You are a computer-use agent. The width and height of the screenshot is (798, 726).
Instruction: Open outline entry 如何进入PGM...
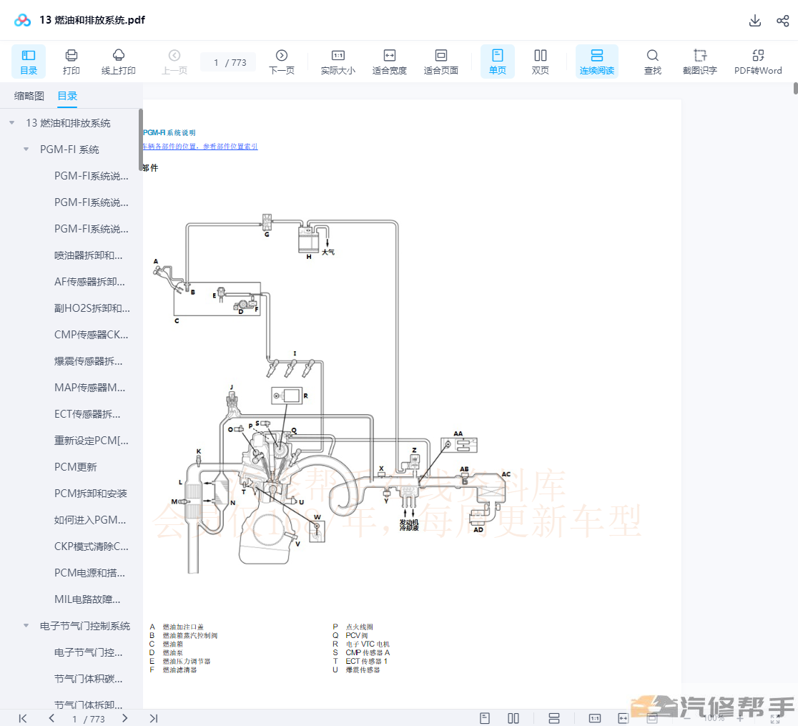click(90, 520)
